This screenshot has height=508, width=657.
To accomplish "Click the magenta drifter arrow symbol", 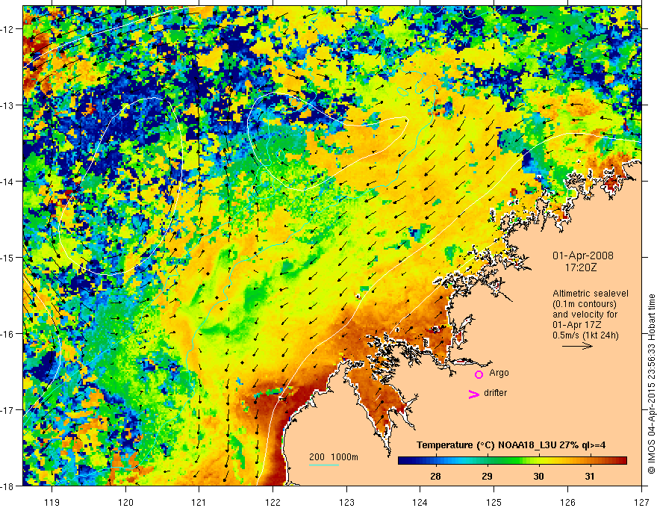I will click(x=473, y=394).
